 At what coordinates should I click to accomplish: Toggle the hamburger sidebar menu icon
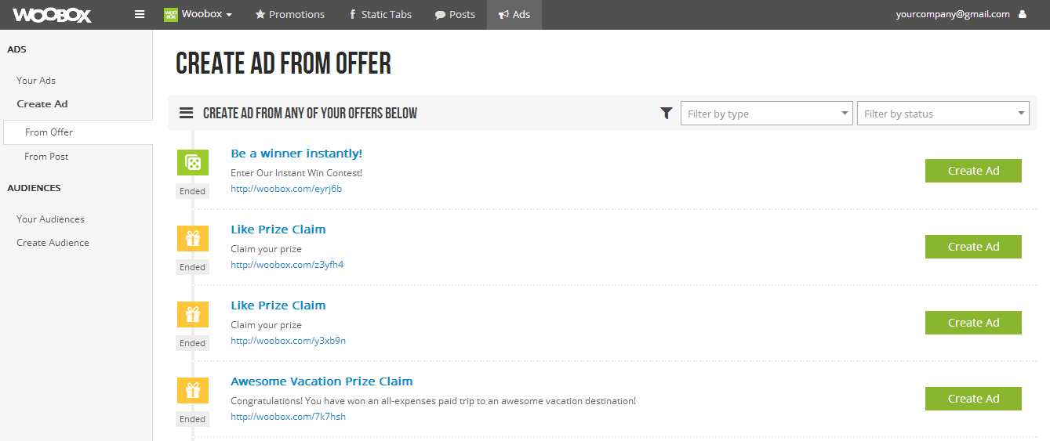pos(140,14)
